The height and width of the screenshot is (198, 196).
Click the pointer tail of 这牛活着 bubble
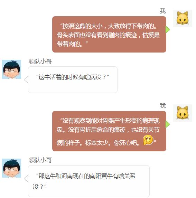(x=26, y=80)
